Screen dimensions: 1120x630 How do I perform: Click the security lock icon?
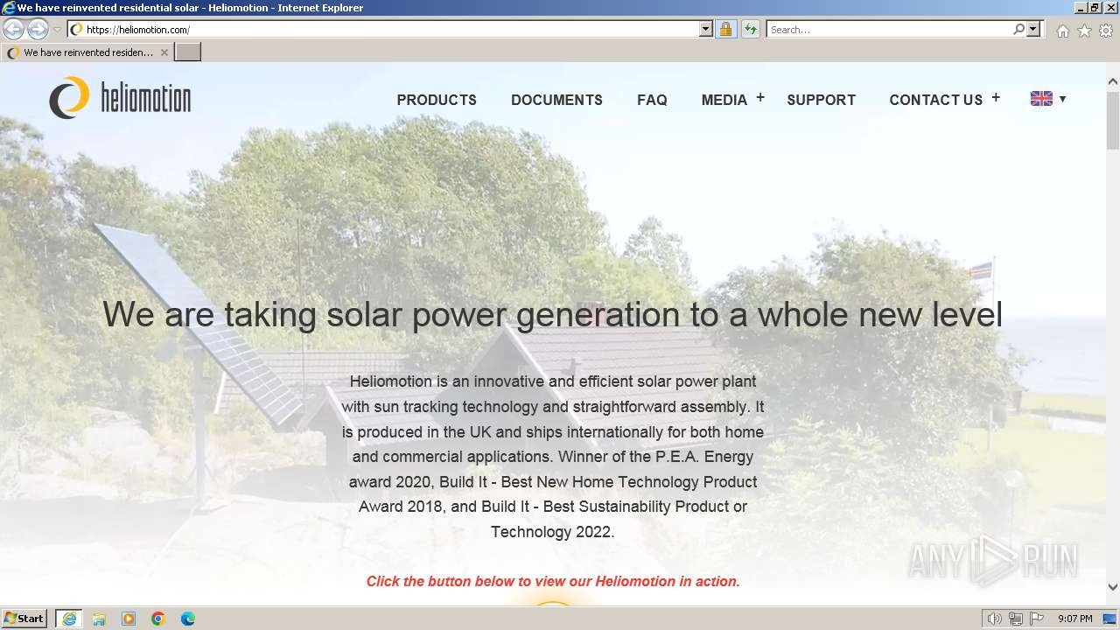tap(725, 29)
